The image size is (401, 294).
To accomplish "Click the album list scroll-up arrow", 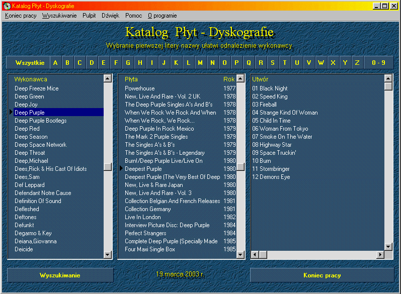I will 240,78.
